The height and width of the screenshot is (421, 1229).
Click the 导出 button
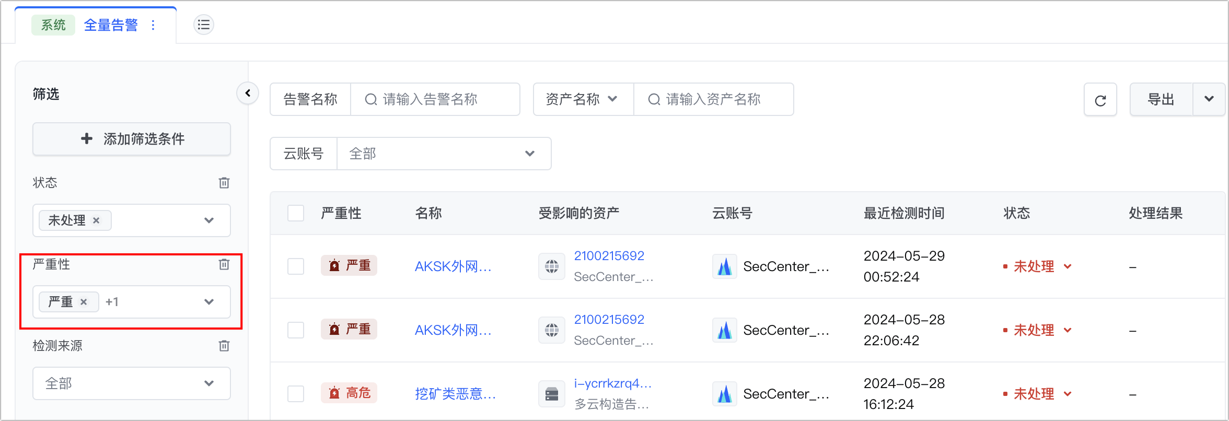click(x=1161, y=99)
